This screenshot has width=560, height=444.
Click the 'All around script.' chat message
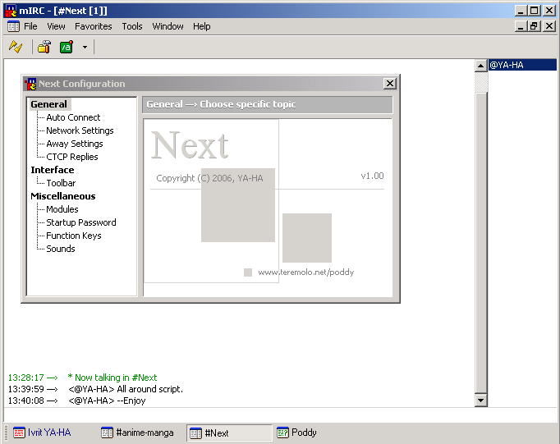150,389
